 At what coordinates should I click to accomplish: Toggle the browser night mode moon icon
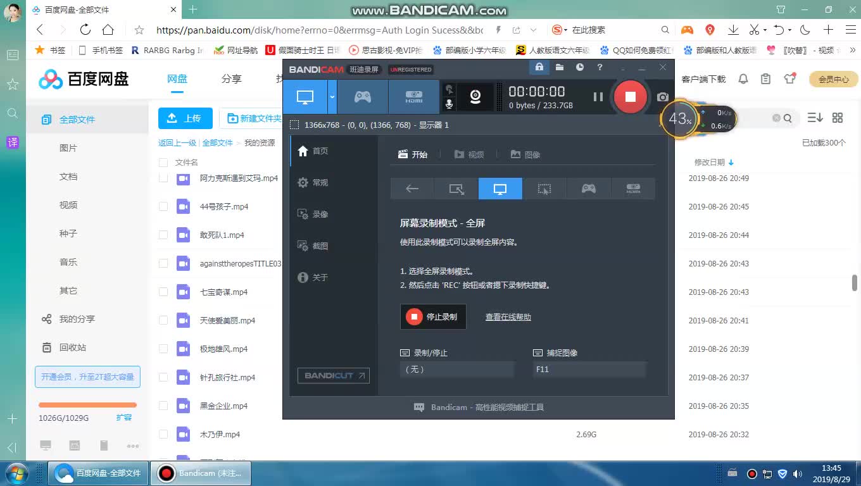(805, 30)
